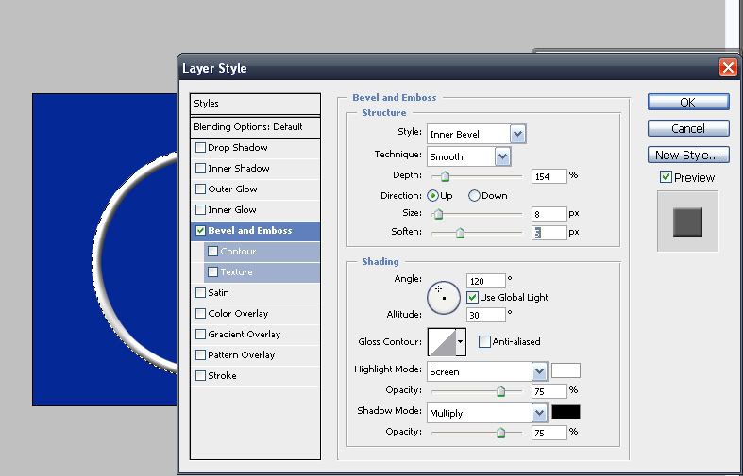Enable the Anti-aliased checkbox
The image size is (743, 476).
coord(484,341)
